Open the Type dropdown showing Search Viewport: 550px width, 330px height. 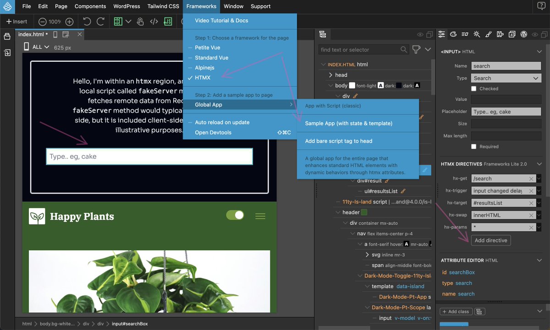(x=506, y=78)
